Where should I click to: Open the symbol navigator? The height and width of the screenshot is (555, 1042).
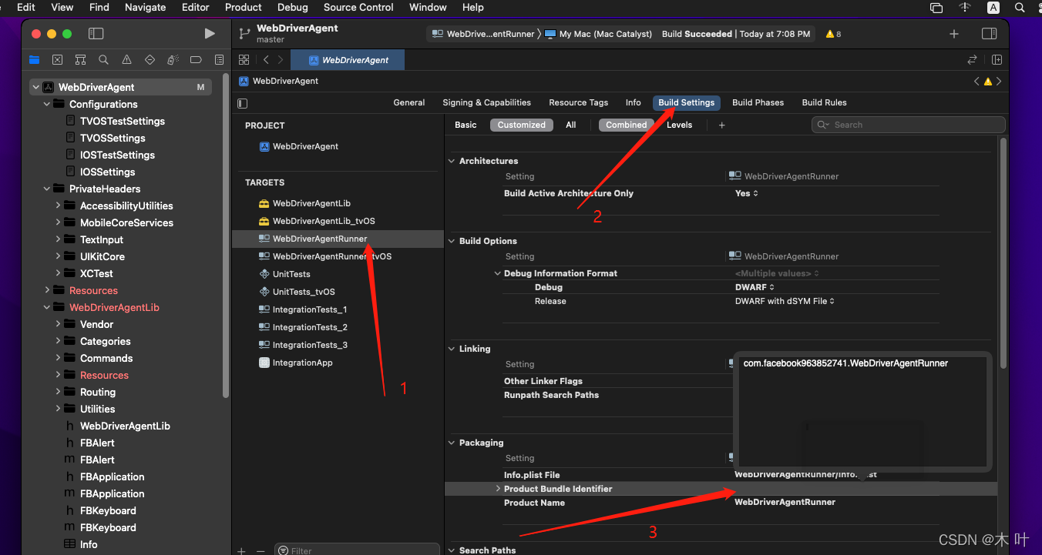(x=80, y=60)
